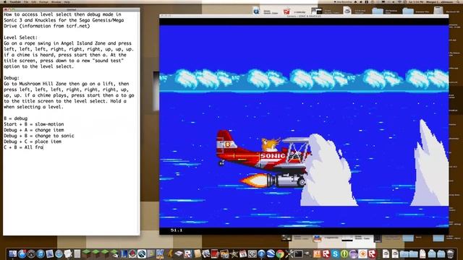Launch Google Chrome from the dock

[x=280, y=253]
